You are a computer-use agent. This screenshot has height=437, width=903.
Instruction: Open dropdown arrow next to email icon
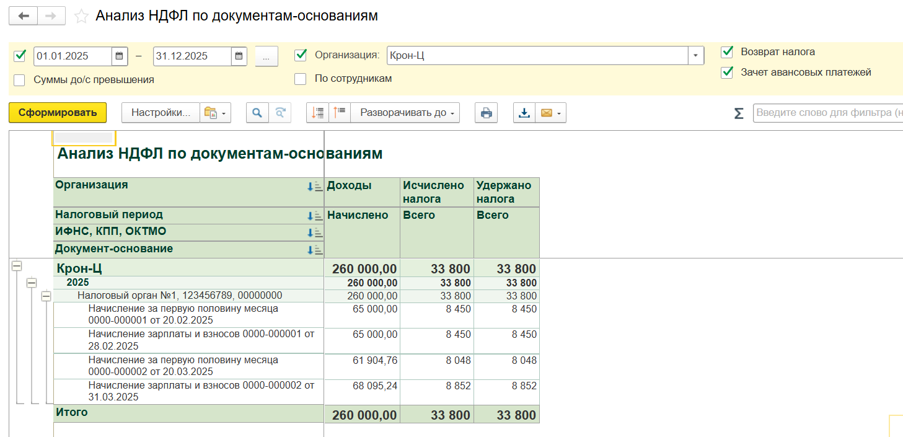tap(560, 113)
